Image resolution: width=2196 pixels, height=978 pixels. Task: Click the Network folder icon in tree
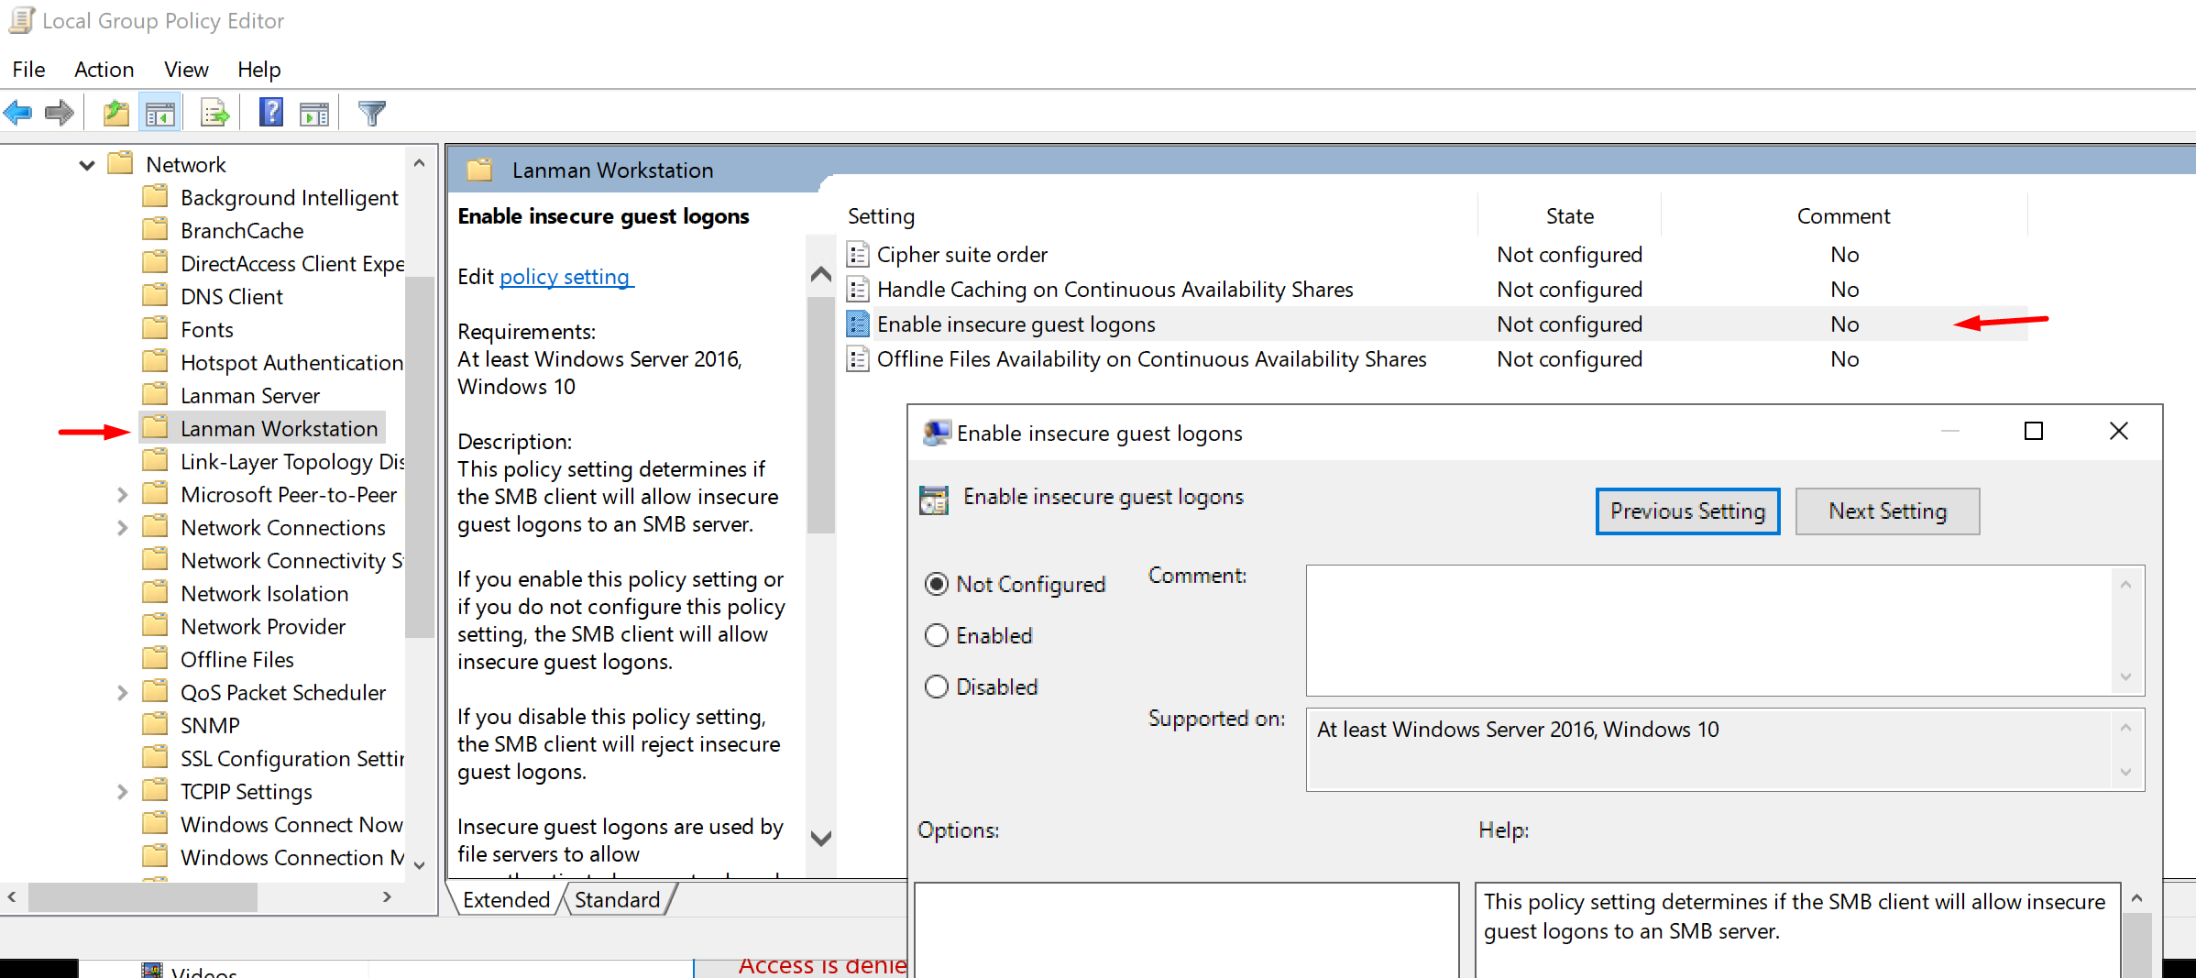(x=121, y=162)
